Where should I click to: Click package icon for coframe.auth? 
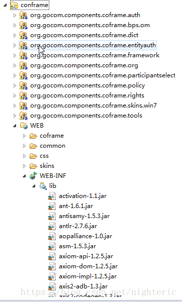(x=23, y=15)
